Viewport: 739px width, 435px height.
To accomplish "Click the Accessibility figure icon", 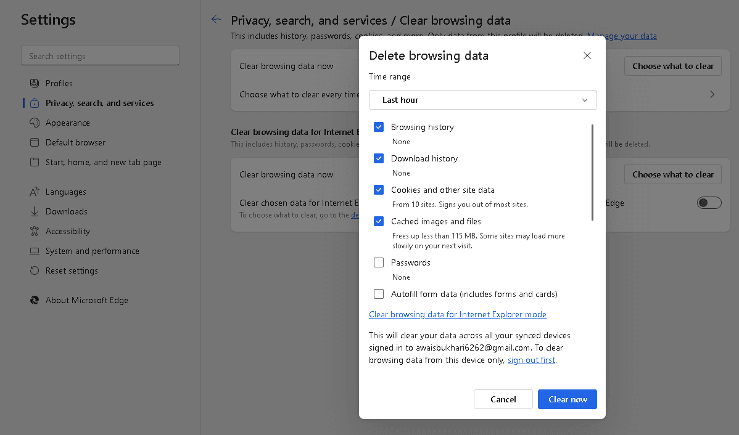I will (x=35, y=231).
